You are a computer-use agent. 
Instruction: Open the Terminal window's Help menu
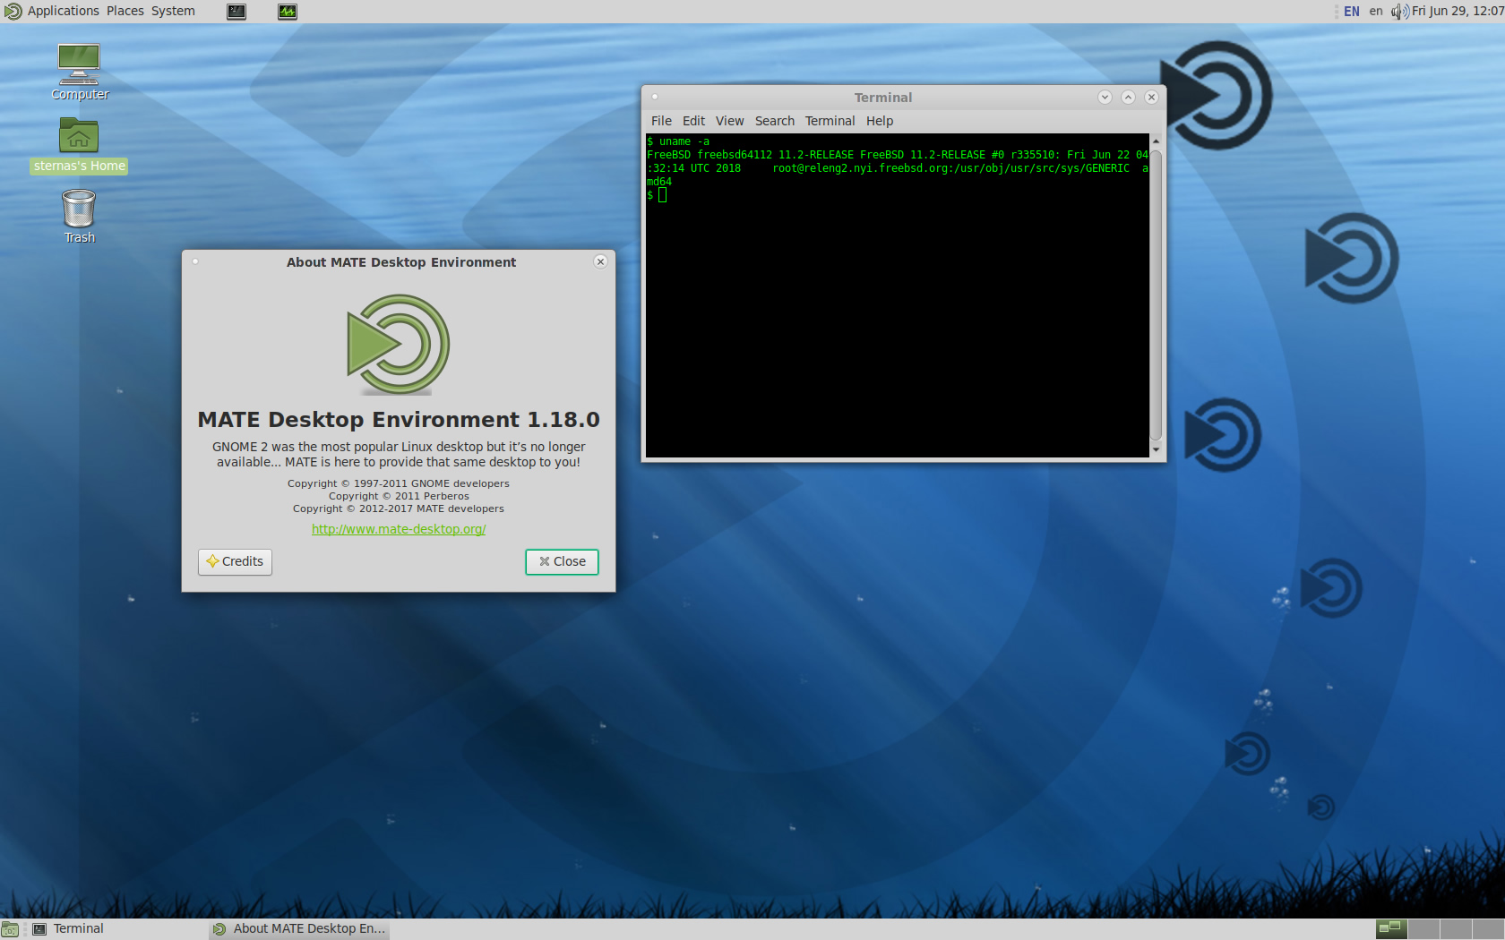point(879,121)
